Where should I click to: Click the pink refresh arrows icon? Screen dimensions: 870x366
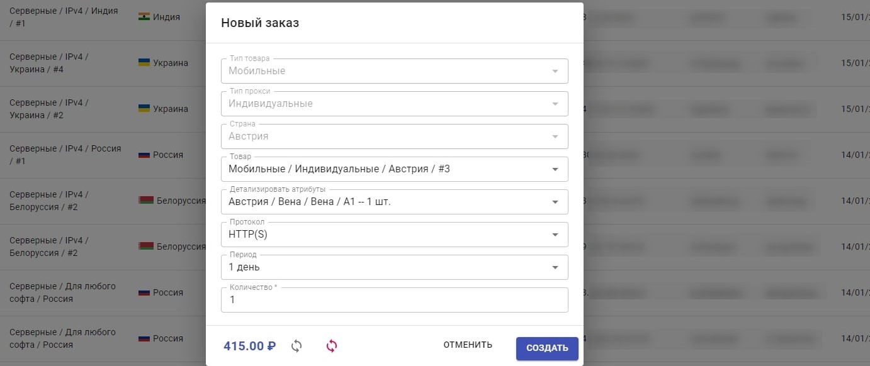[x=332, y=346]
